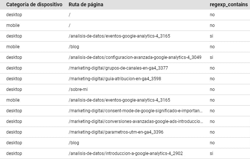Click the 'Categoría de dispositivo' column header
Image resolution: width=250 pixels, height=159 pixels.
(34, 4)
